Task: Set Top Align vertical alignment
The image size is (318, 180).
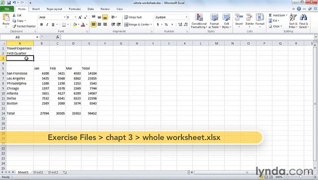Action: (x=94, y=17)
